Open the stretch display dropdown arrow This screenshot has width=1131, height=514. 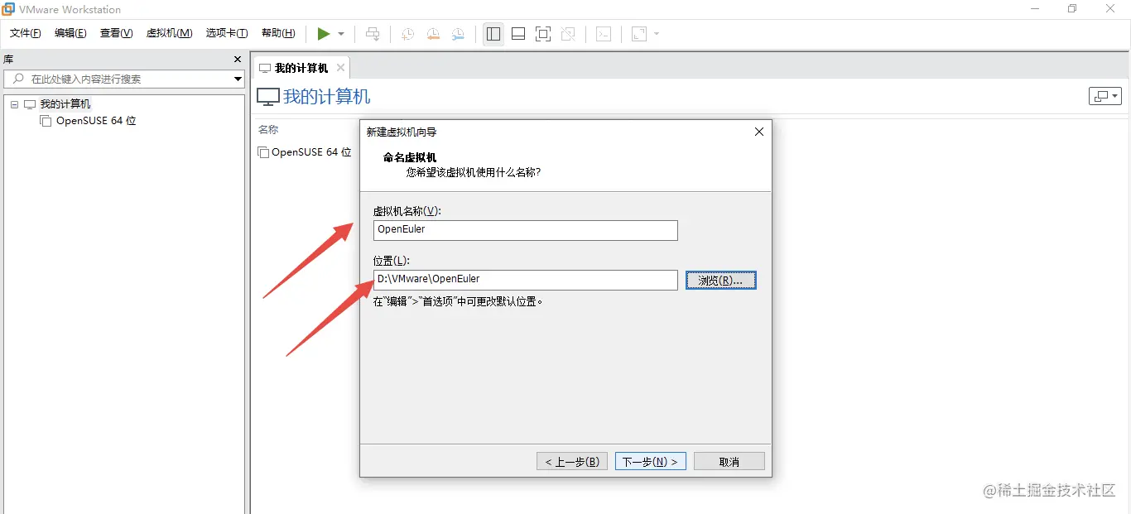click(x=657, y=34)
